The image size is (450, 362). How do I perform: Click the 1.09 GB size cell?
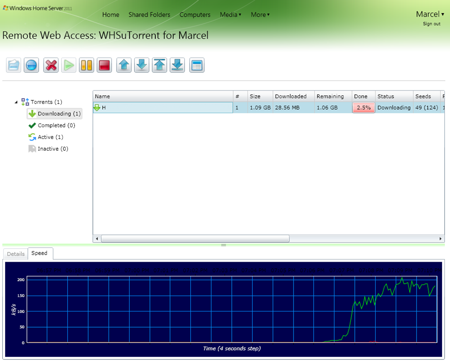pos(260,107)
